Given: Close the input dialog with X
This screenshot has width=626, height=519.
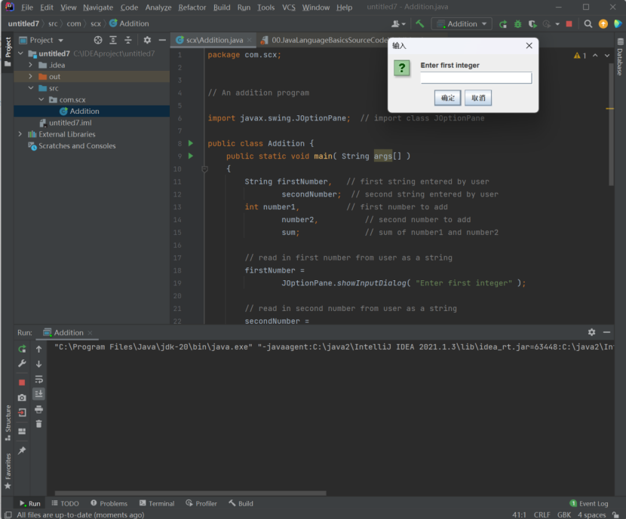Looking at the screenshot, I should (529, 45).
